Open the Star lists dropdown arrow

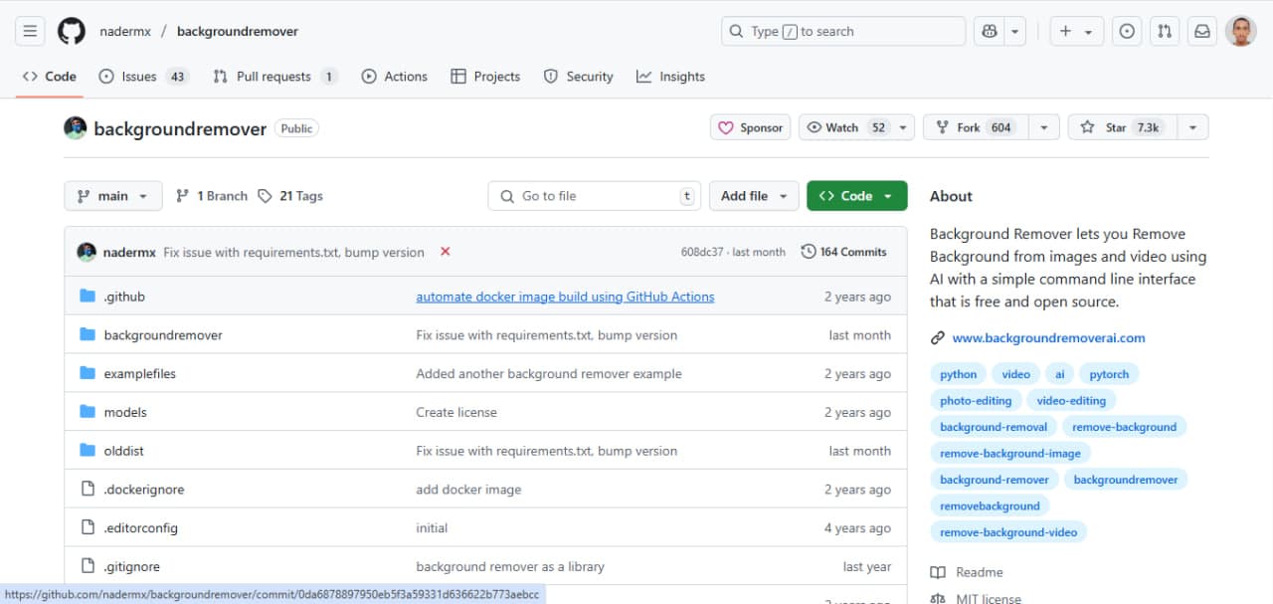1193,127
